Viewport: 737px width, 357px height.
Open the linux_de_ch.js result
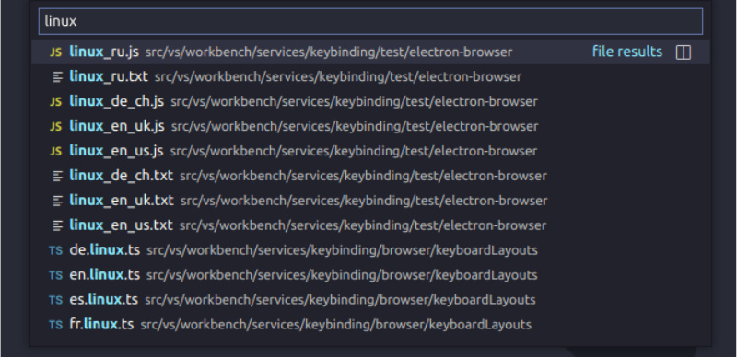click(x=370, y=102)
